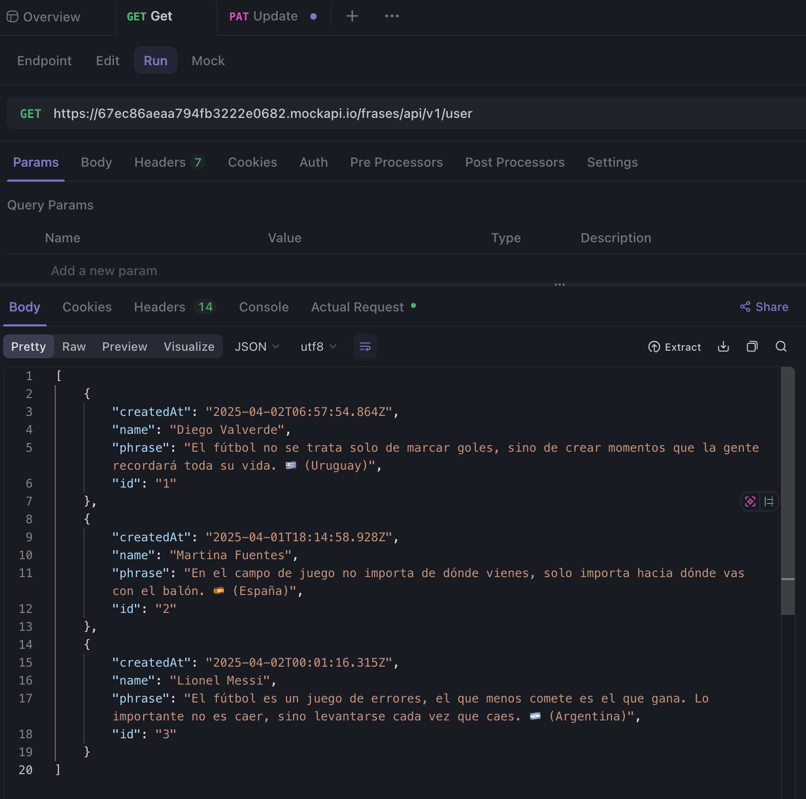Open response Headers 14 tab
This screenshot has width=806, height=799.
(175, 307)
